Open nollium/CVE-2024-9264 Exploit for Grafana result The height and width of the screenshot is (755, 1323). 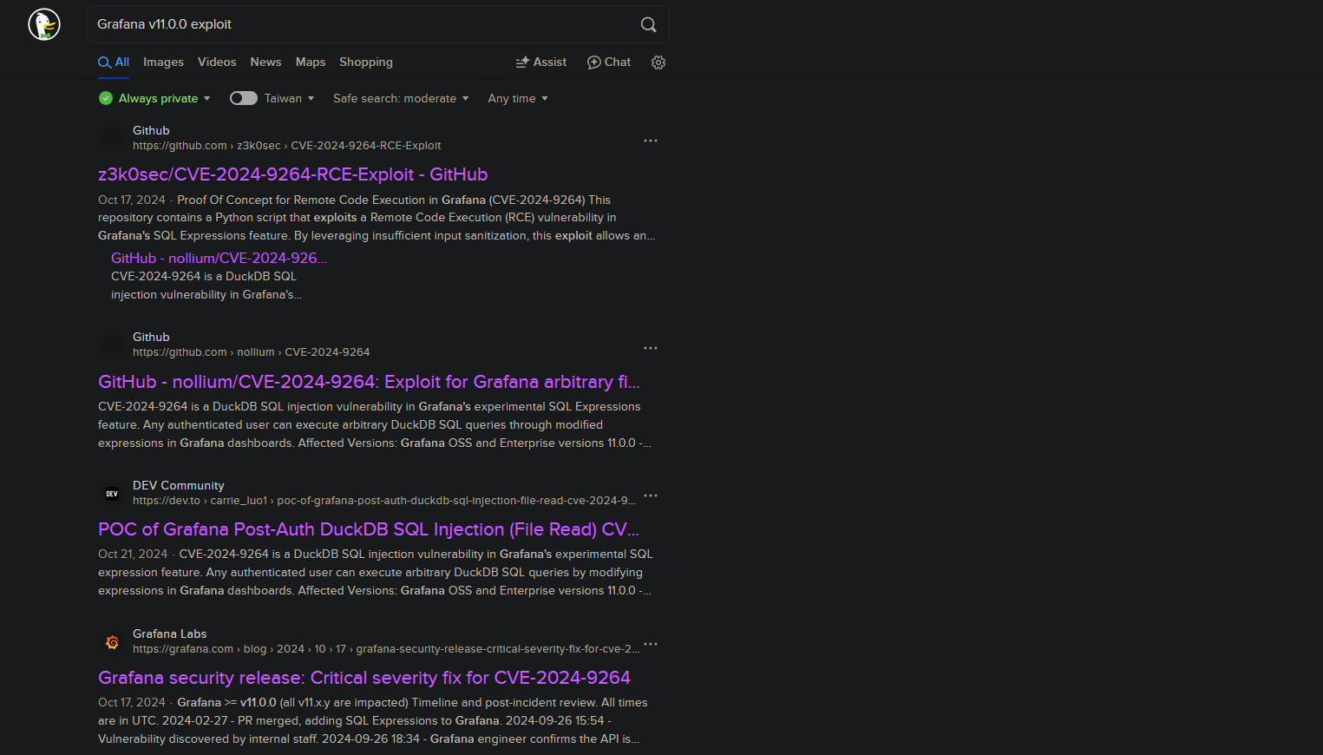(369, 382)
